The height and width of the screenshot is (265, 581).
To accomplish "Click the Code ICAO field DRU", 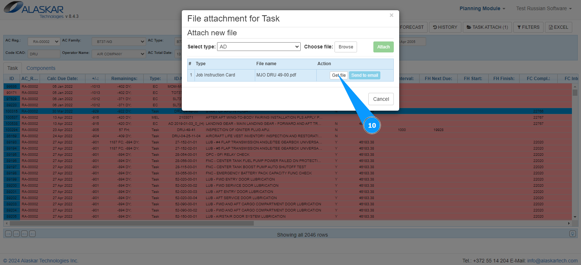I will [x=44, y=54].
